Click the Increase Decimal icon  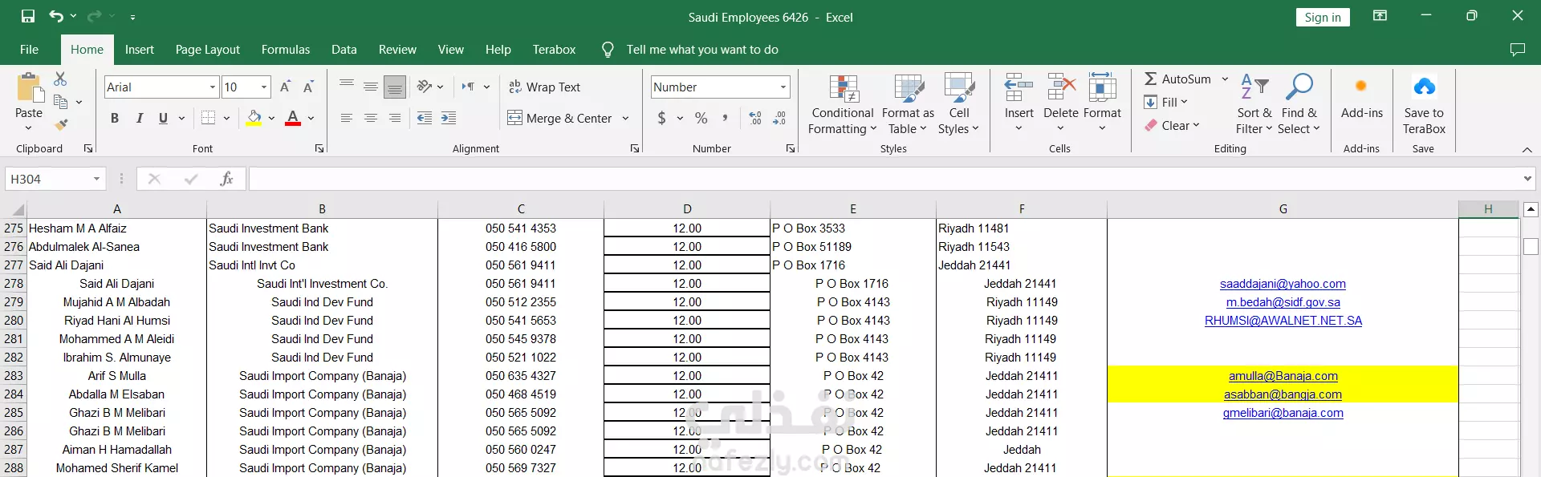coord(754,118)
